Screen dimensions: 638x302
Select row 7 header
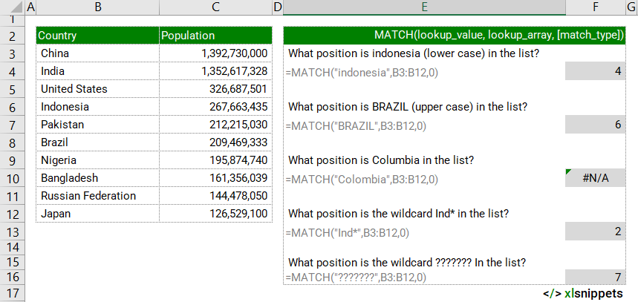coord(12,125)
